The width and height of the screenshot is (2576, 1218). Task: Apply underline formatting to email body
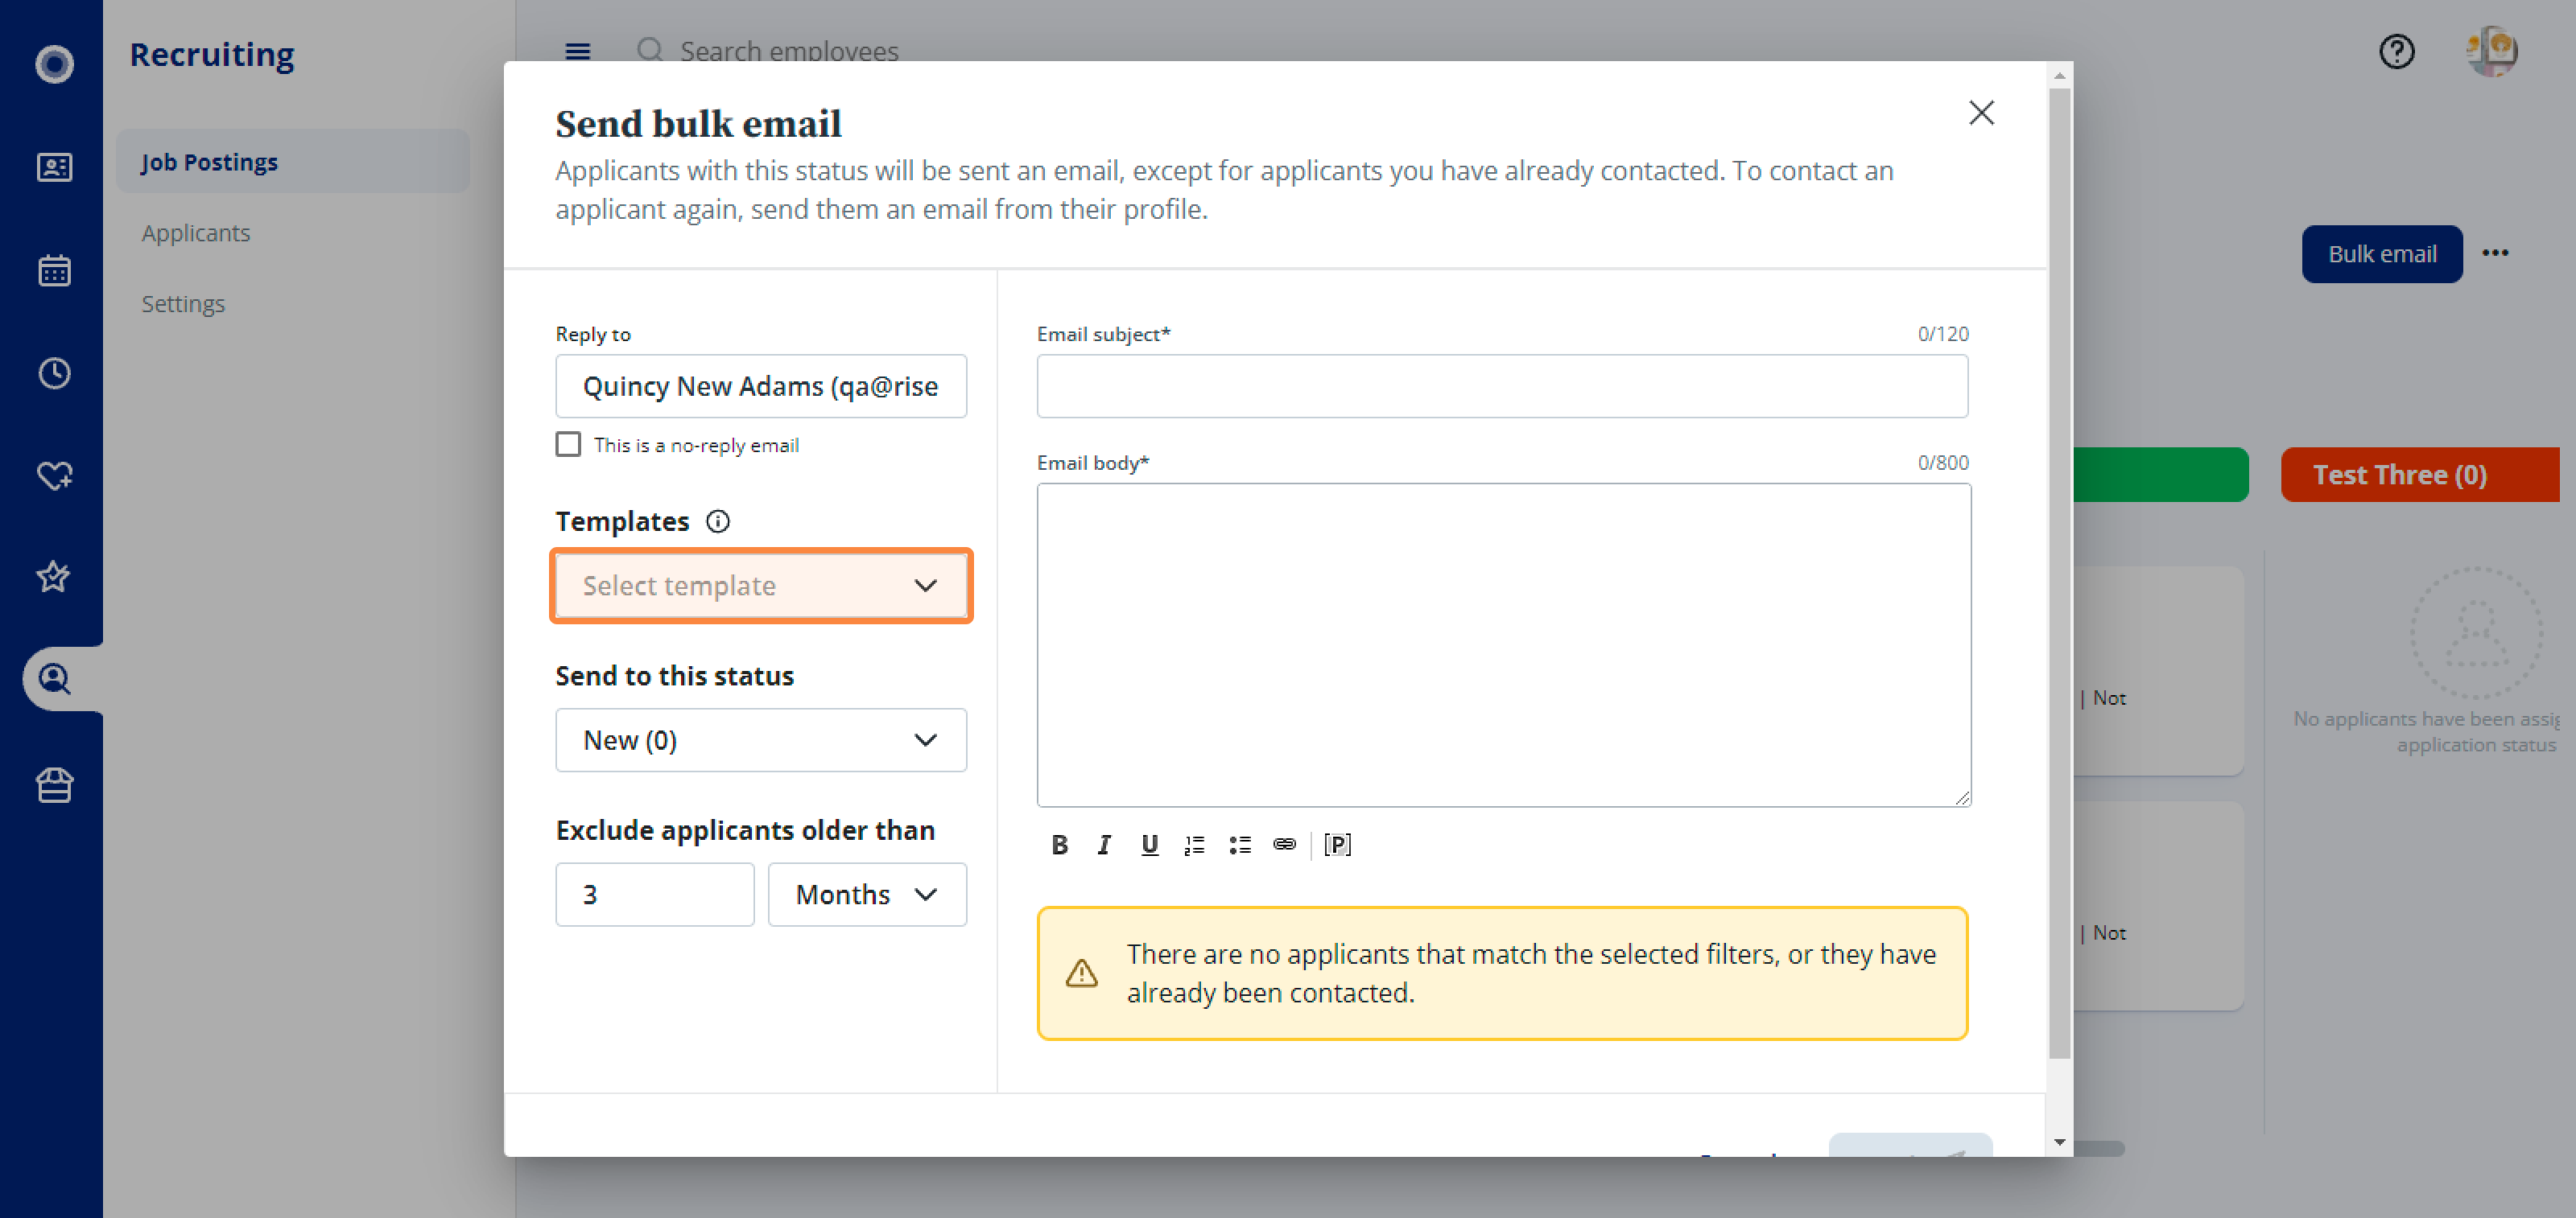1149,844
